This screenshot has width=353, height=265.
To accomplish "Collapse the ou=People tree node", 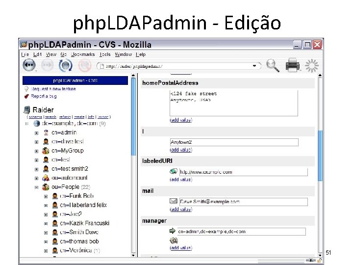I will pos(36,187).
